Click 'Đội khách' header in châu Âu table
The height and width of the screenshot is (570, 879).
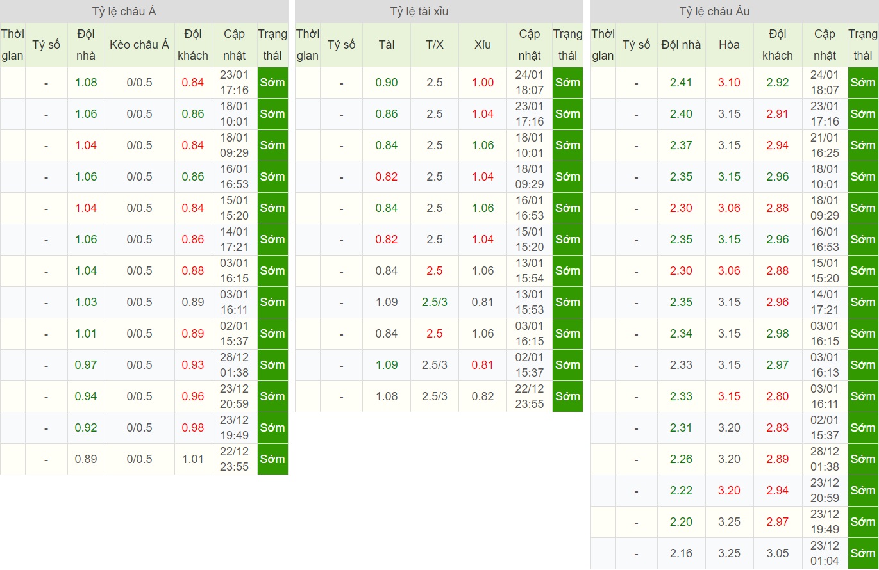click(x=778, y=45)
